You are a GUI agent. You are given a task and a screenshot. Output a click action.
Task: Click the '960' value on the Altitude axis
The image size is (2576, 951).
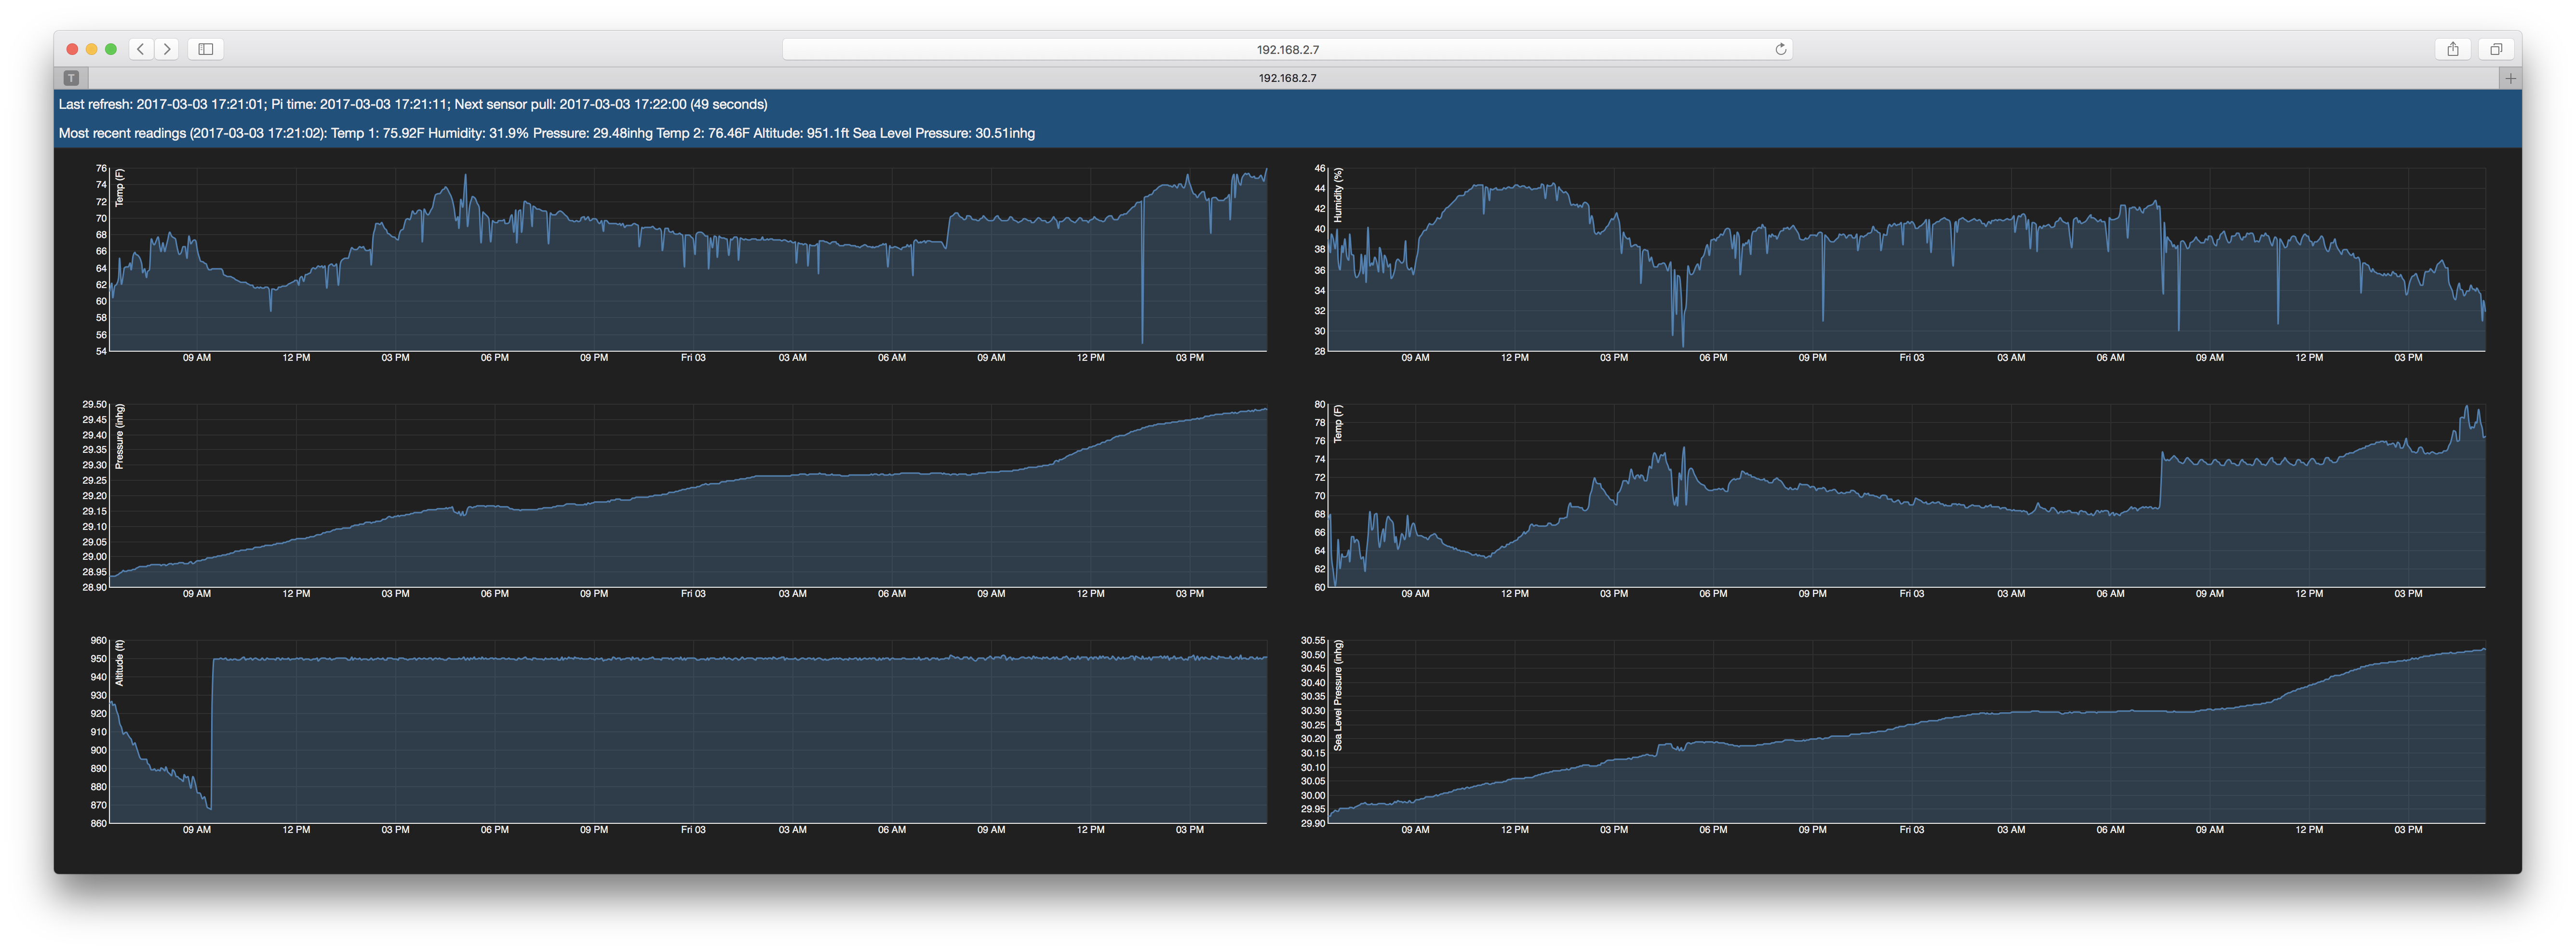pos(98,640)
